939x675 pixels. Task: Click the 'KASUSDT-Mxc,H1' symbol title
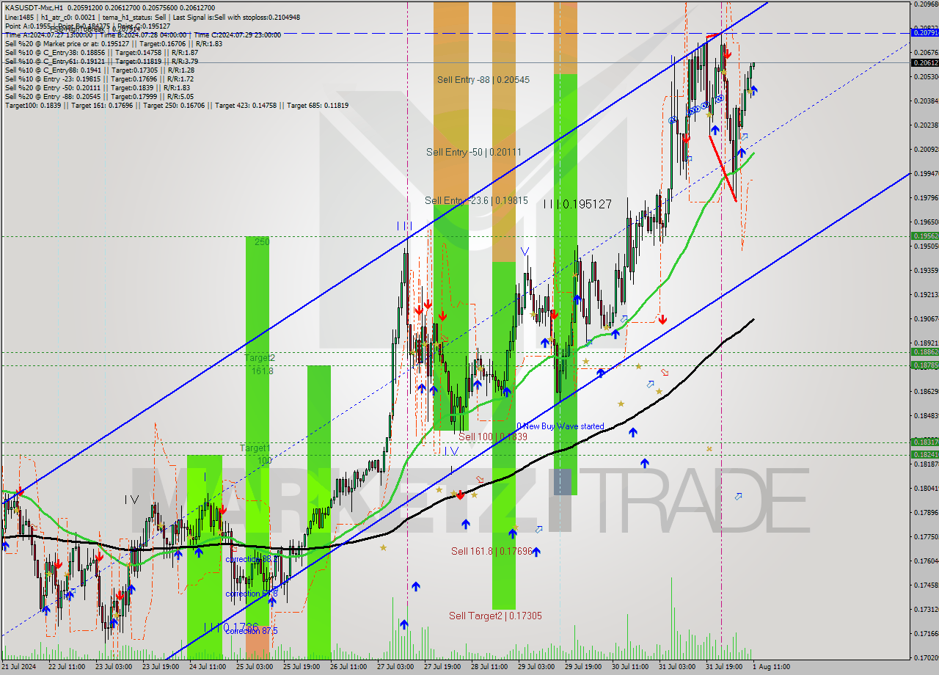point(34,7)
